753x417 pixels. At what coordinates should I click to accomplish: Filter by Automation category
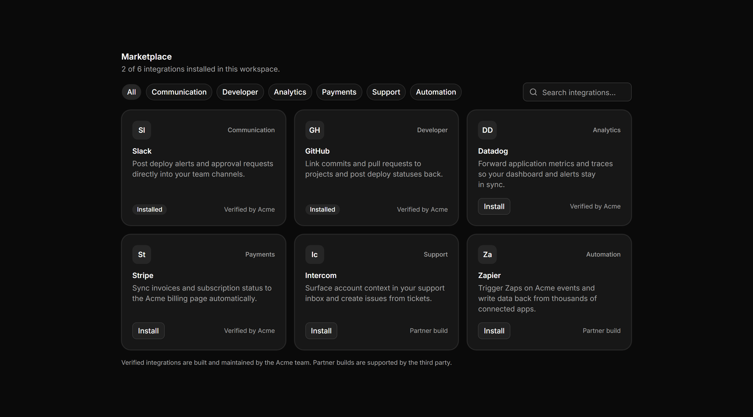pyautogui.click(x=436, y=92)
